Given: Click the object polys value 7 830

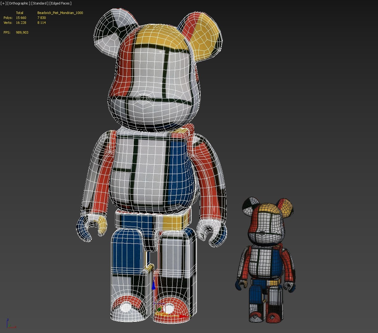Looking at the screenshot, I should tap(42, 18).
